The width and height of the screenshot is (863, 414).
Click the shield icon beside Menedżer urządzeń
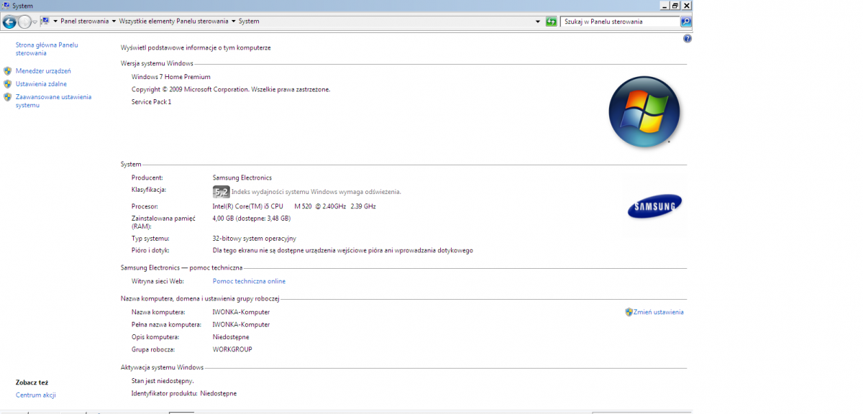coord(8,71)
